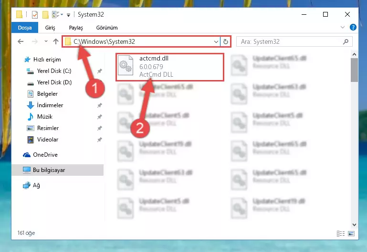Image resolution: width=367 pixels, height=252 pixels.
Task: Click the Ara: System32 search box
Action: 294,42
